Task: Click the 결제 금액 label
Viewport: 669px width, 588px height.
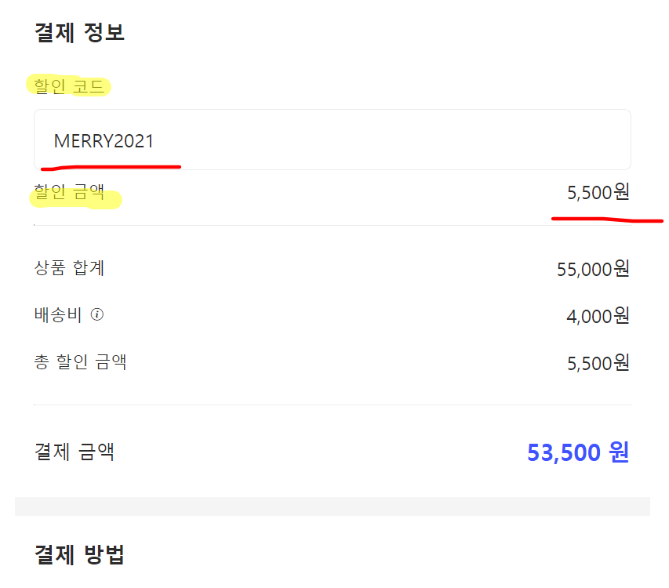Action: point(75,452)
